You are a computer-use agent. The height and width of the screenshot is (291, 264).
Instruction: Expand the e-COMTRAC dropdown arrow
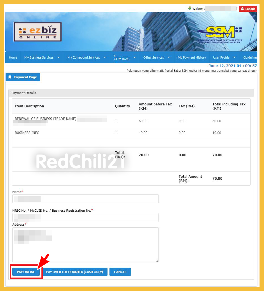(134, 57)
